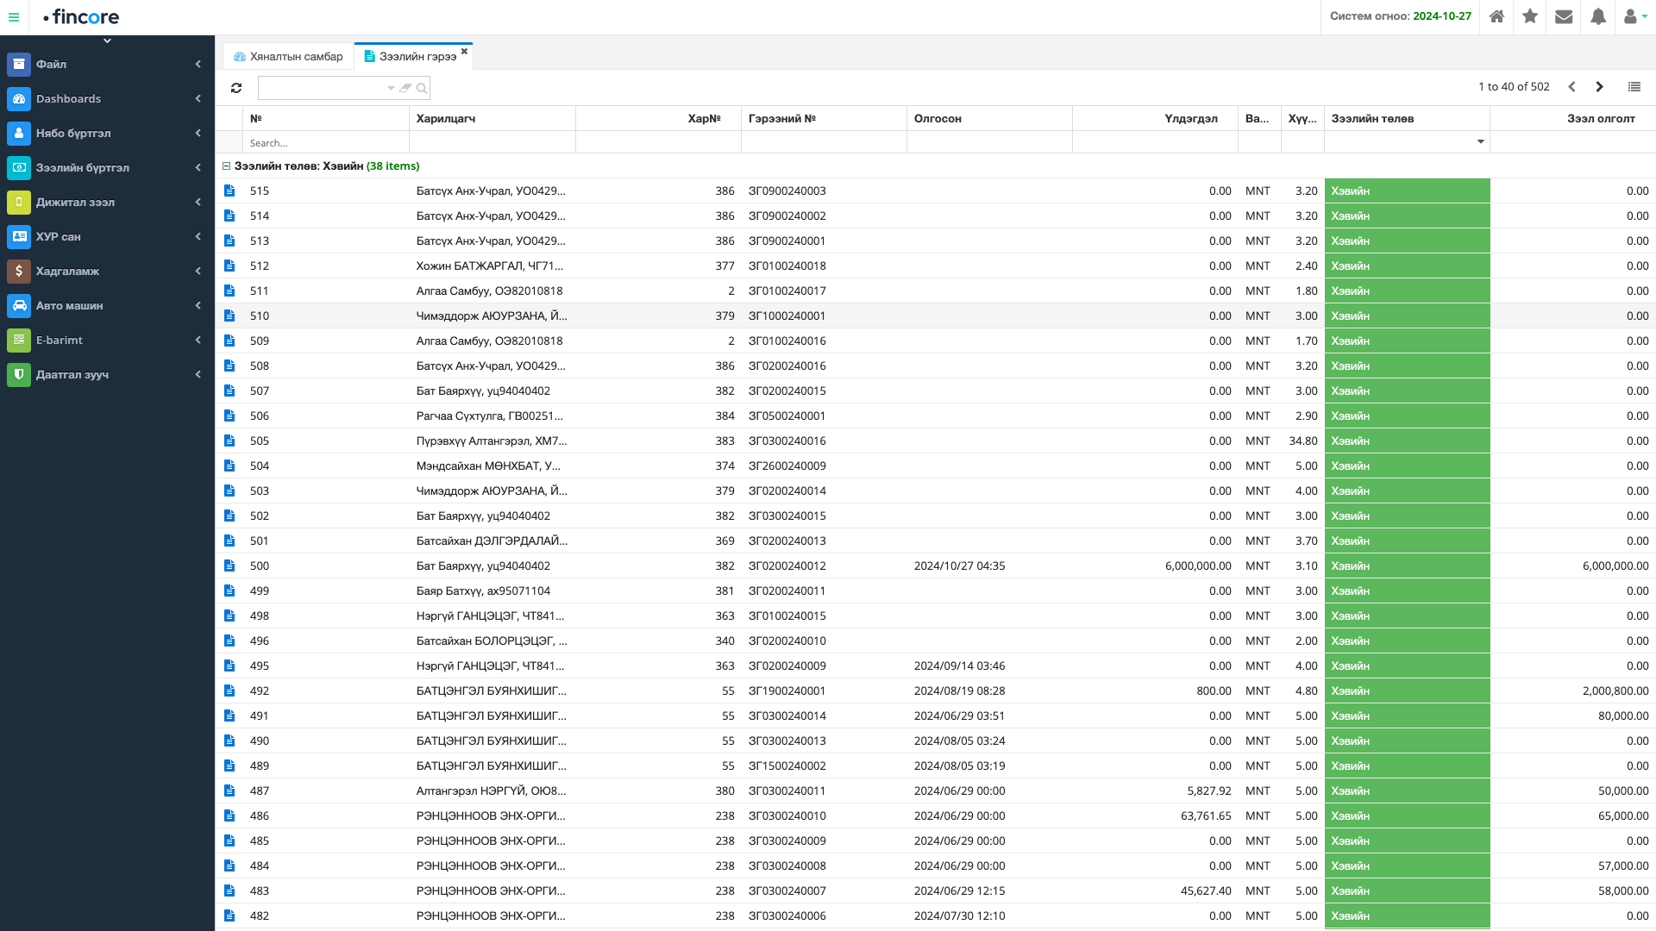1656x931 pixels.
Task: Open notifications bell icon
Action: pos(1597,16)
